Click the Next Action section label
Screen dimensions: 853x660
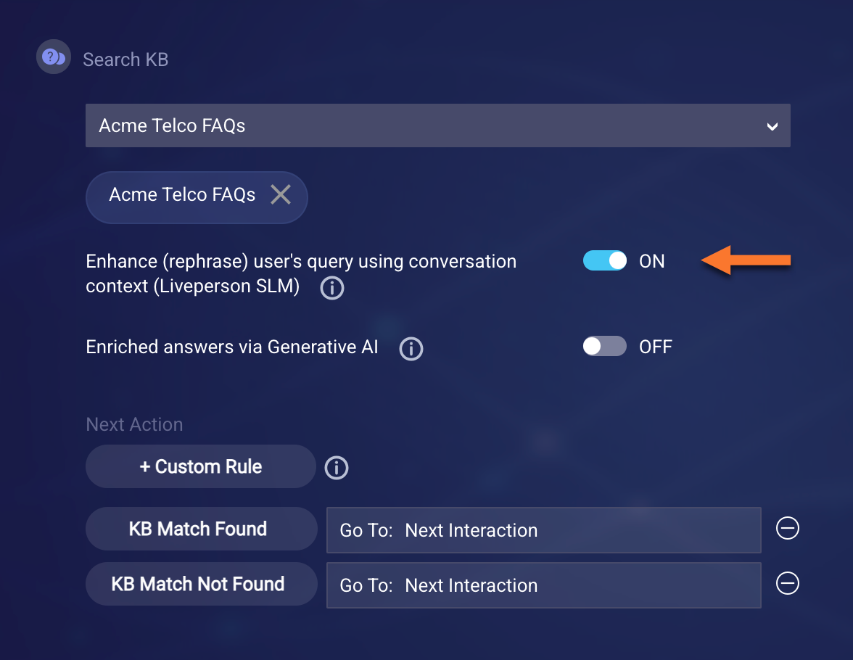tap(134, 424)
